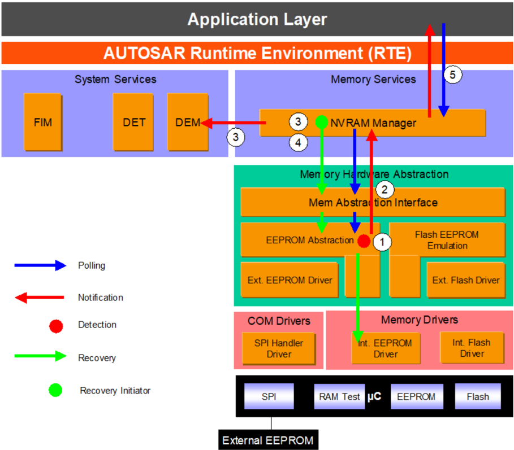Image resolution: width=514 pixels, height=450 pixels.
Task: Select the Flash hardware box
Action: pos(478,396)
